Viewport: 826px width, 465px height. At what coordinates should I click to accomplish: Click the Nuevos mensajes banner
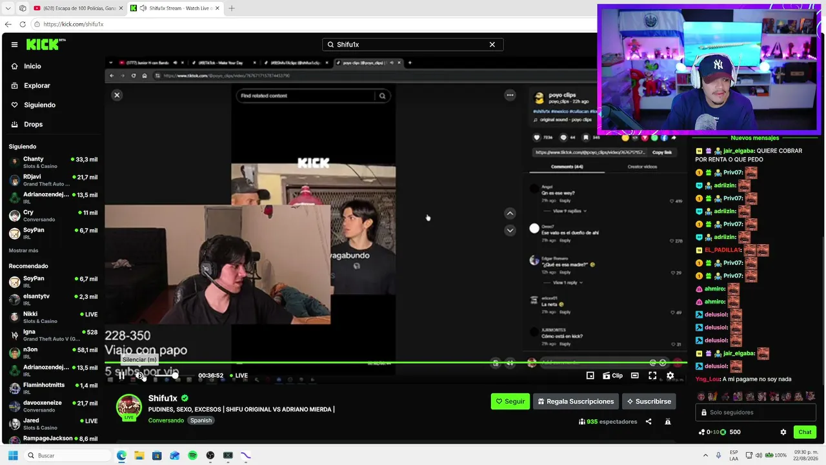coord(754,138)
